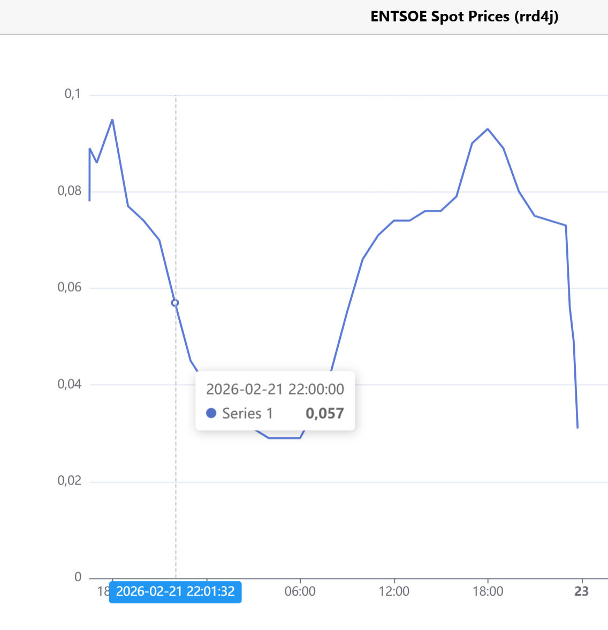This screenshot has width=608, height=630.
Task: Click the 0 y-axis origin label
Action: click(x=78, y=577)
